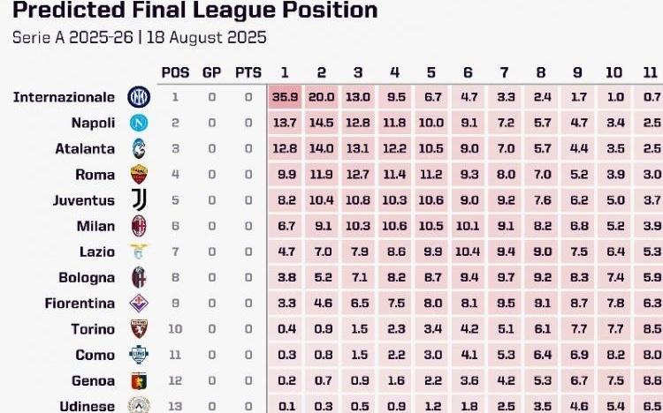663x413 pixels.
Task: Select the PTS column header
Action: pyautogui.click(x=248, y=72)
